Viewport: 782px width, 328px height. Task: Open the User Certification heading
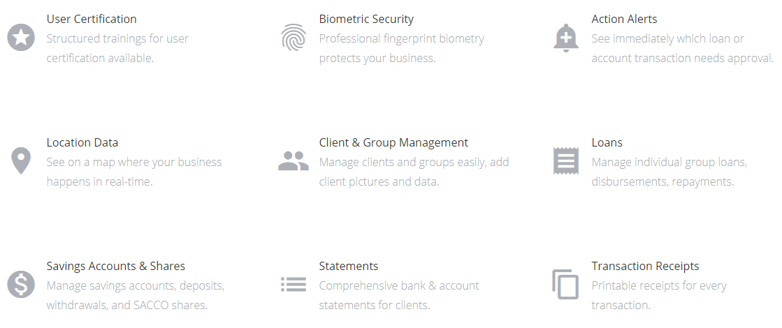pyautogui.click(x=92, y=19)
